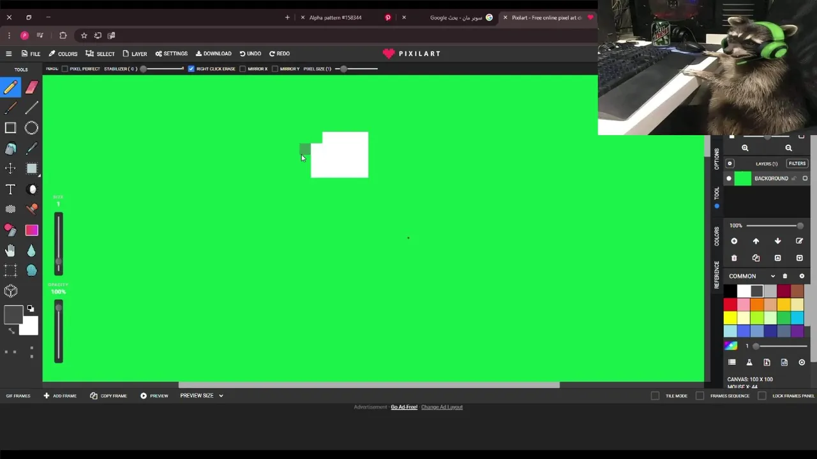Viewport: 817px width, 459px height.
Task: Select the Brush tool
Action: [x=10, y=108]
